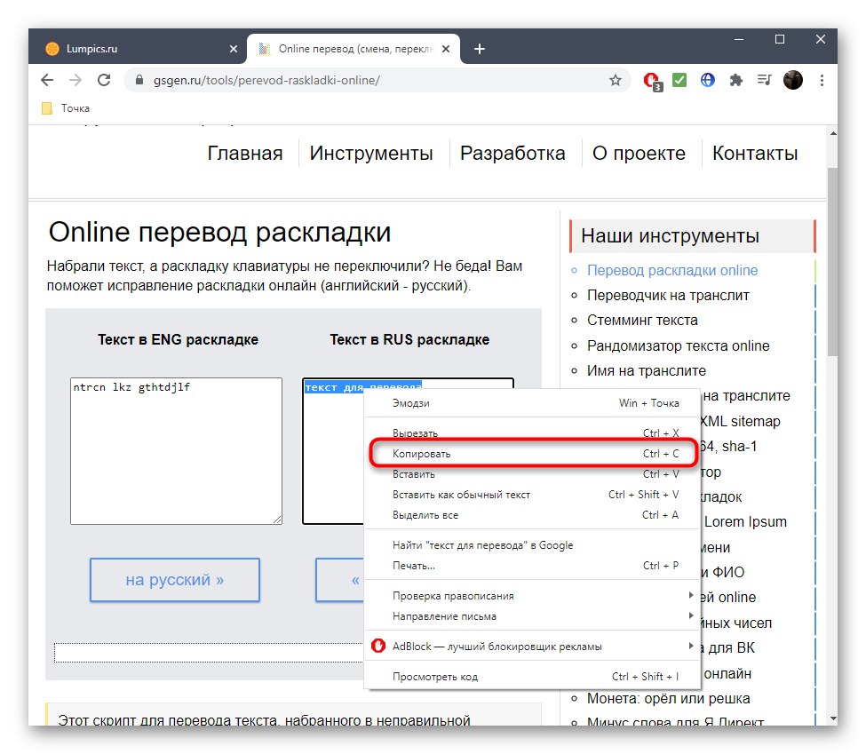Search Google for "текст для перевода"
The width and height of the screenshot is (866, 754).
[532, 545]
